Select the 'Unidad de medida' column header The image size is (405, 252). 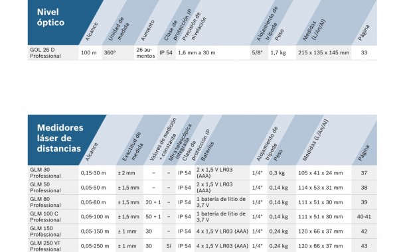point(119,29)
